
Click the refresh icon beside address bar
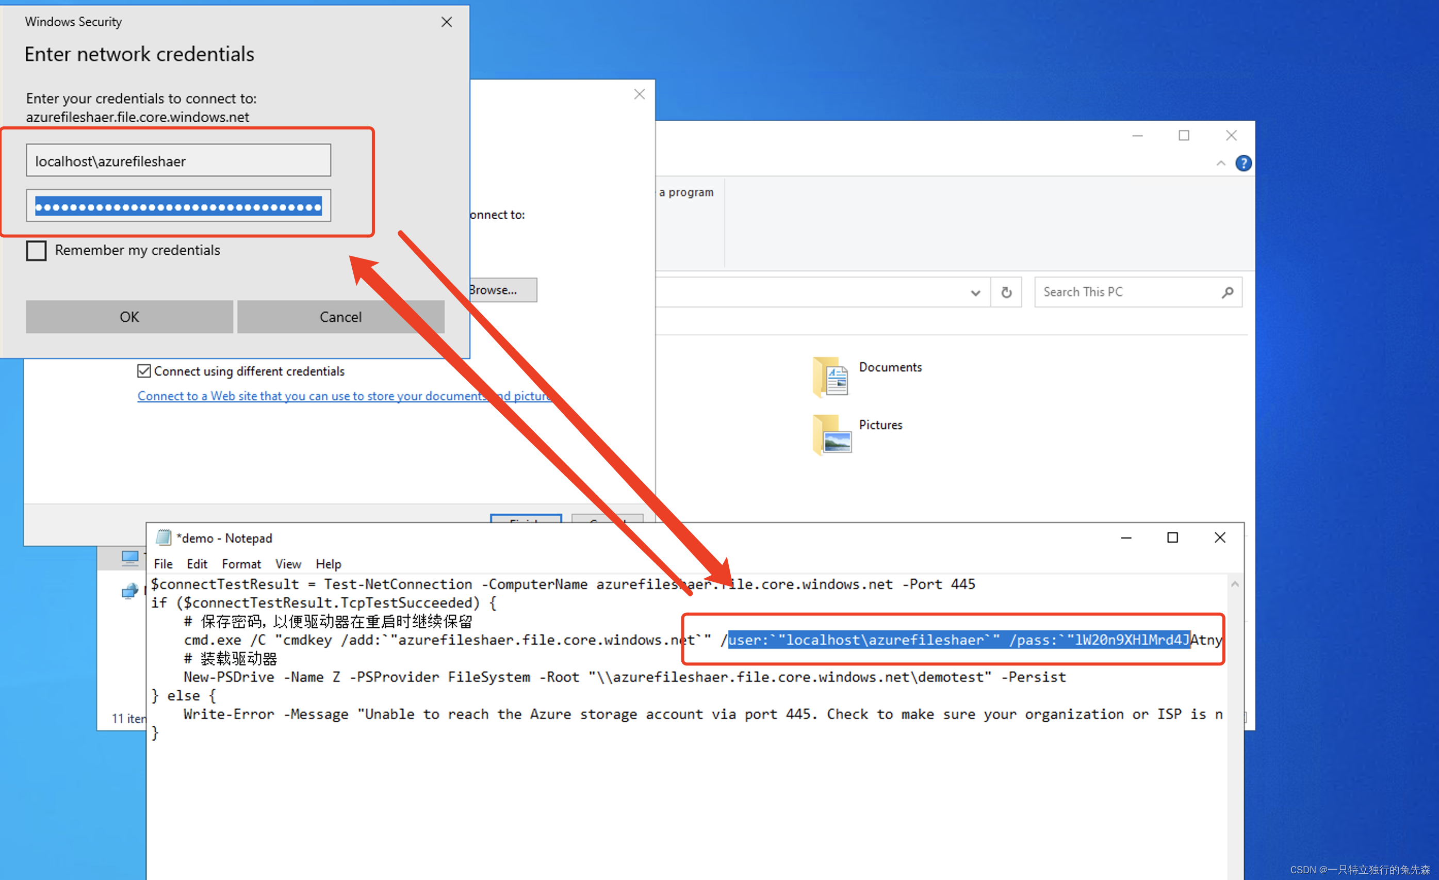[1006, 292]
